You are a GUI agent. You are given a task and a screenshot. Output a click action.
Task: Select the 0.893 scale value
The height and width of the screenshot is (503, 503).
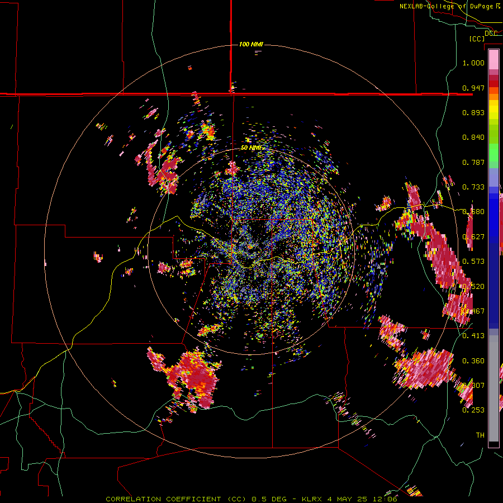click(x=473, y=112)
